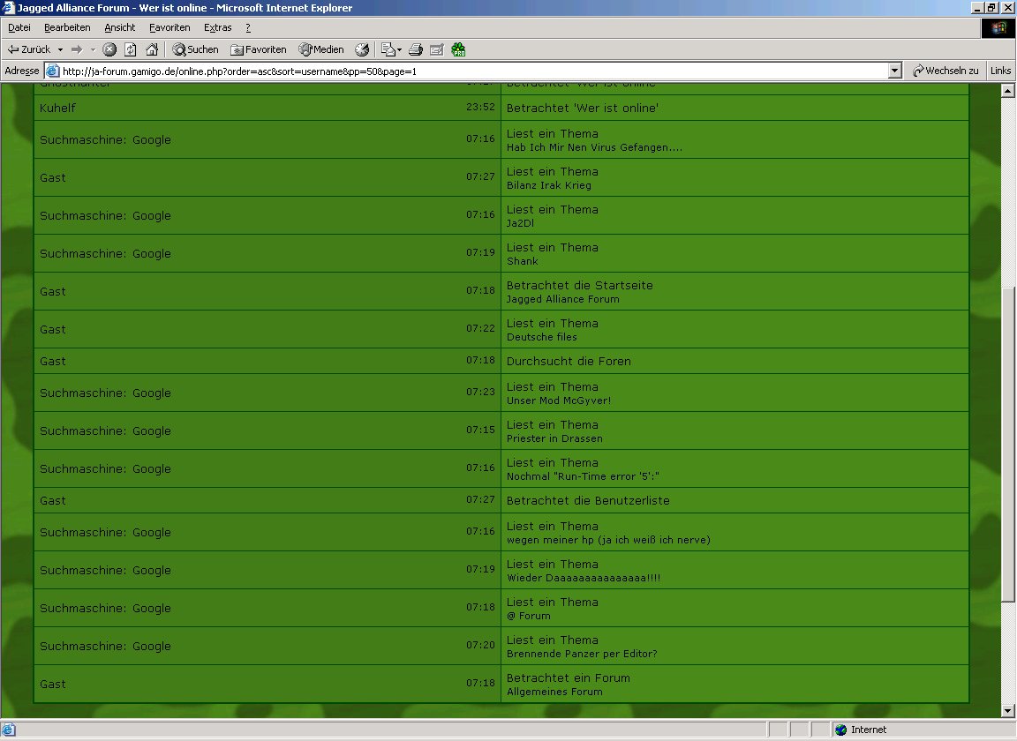This screenshot has height=741, width=1017.
Task: Go to the Home page icon
Action: [152, 50]
